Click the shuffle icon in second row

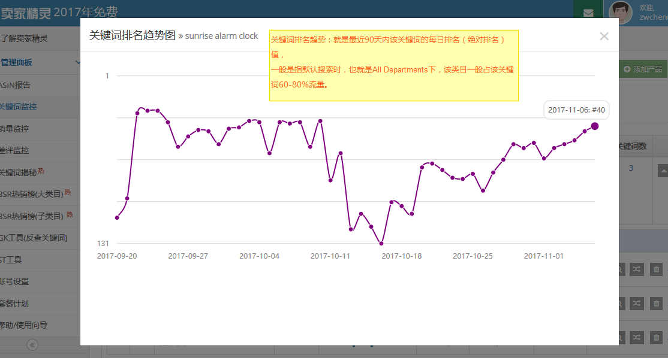(x=636, y=304)
